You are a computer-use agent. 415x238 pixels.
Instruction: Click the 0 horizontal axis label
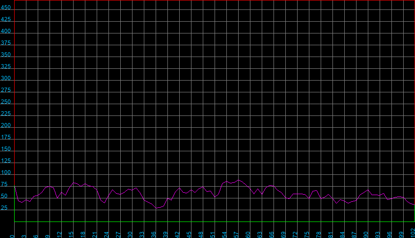point(12,236)
